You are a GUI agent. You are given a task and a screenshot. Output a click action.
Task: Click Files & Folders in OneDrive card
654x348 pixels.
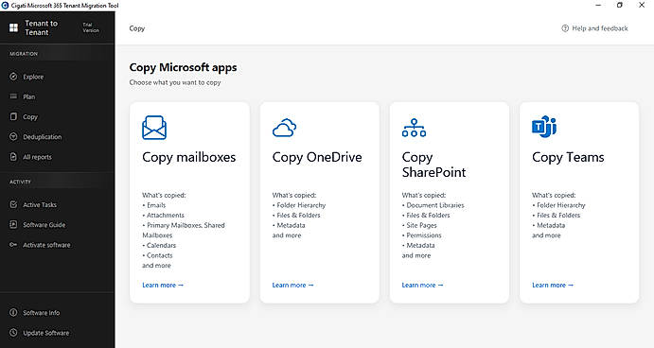coord(298,215)
